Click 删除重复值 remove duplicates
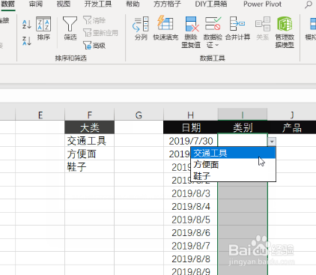 191,32
